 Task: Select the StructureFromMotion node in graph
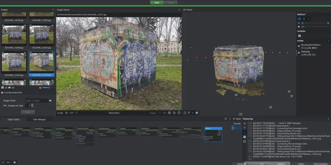coord(86,136)
